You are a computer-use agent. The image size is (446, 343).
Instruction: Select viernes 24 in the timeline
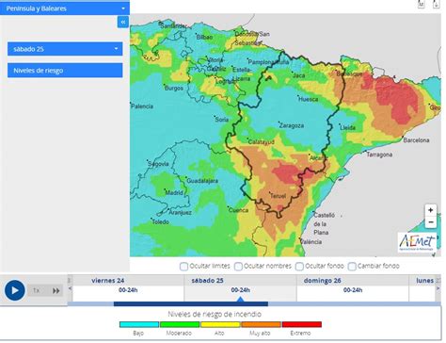pos(107,281)
